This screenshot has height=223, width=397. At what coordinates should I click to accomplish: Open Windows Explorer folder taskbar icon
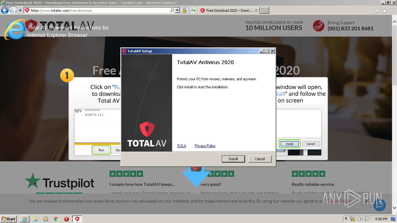[x=35, y=219]
